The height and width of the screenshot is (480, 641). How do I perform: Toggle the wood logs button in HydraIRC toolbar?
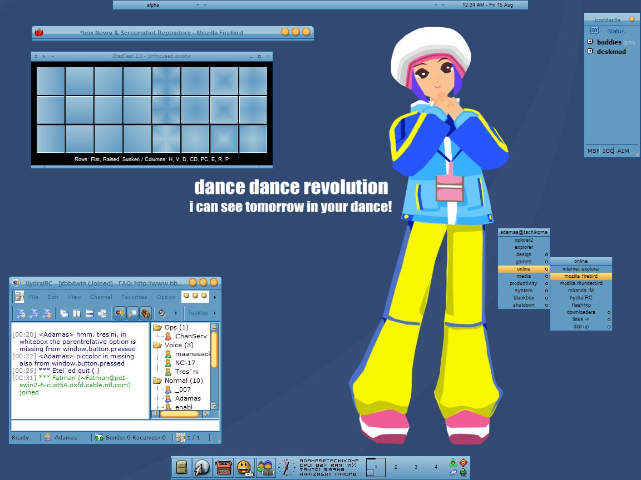click(146, 313)
